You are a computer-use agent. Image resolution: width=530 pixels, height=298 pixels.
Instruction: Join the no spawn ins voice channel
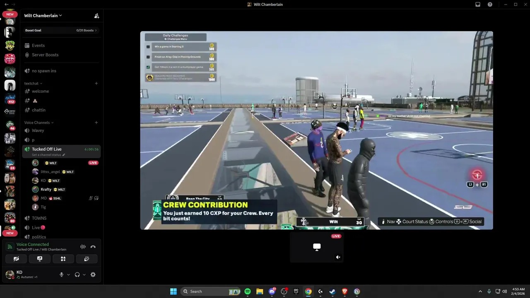tap(61, 71)
